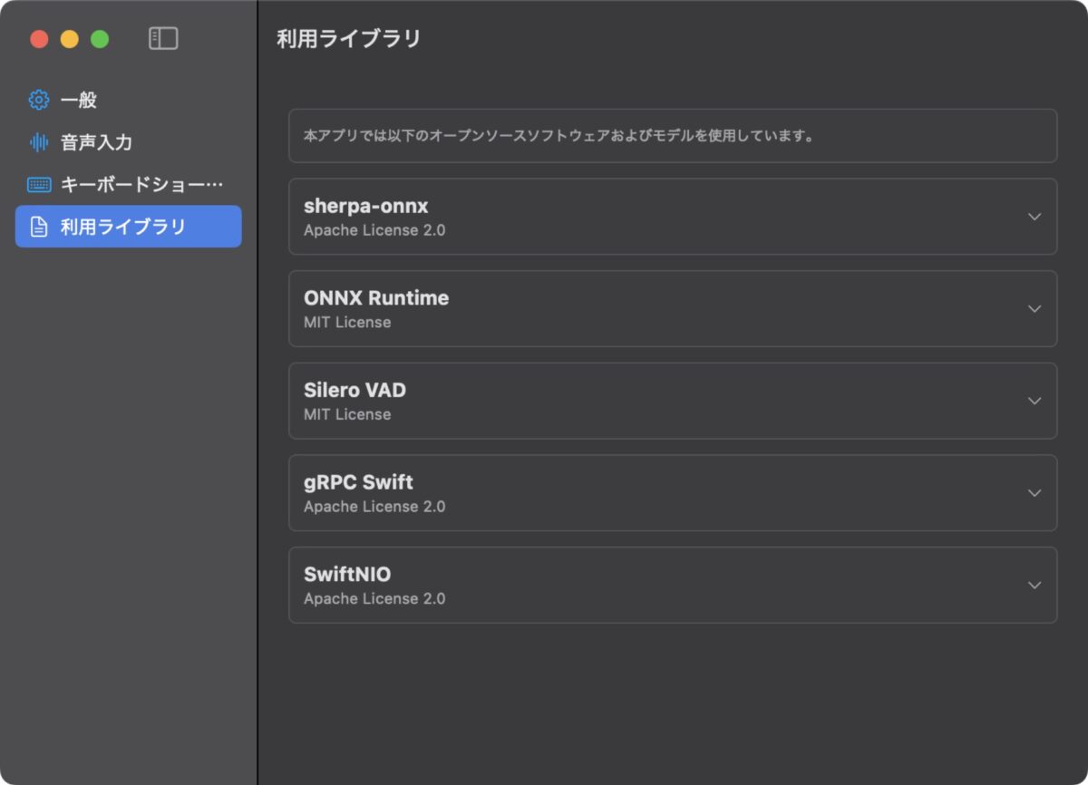Click Apache License 2.0 under gRPC Swift

pyautogui.click(x=374, y=506)
